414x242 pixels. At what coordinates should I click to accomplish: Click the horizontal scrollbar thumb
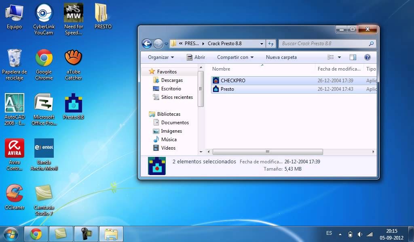268,152
